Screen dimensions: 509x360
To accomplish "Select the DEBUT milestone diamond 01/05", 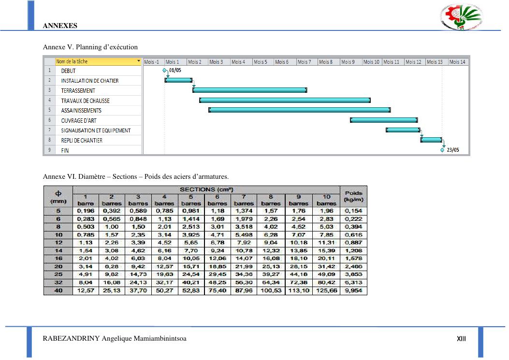I will (165, 71).
